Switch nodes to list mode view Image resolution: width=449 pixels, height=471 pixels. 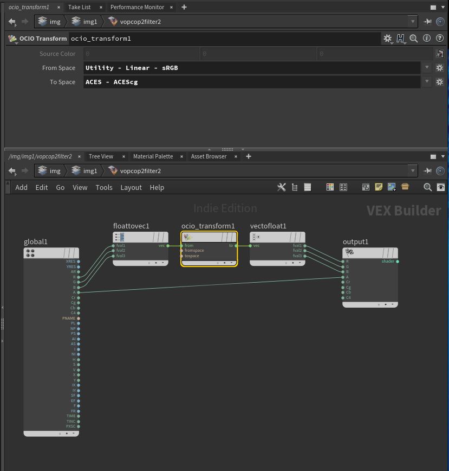[308, 187]
